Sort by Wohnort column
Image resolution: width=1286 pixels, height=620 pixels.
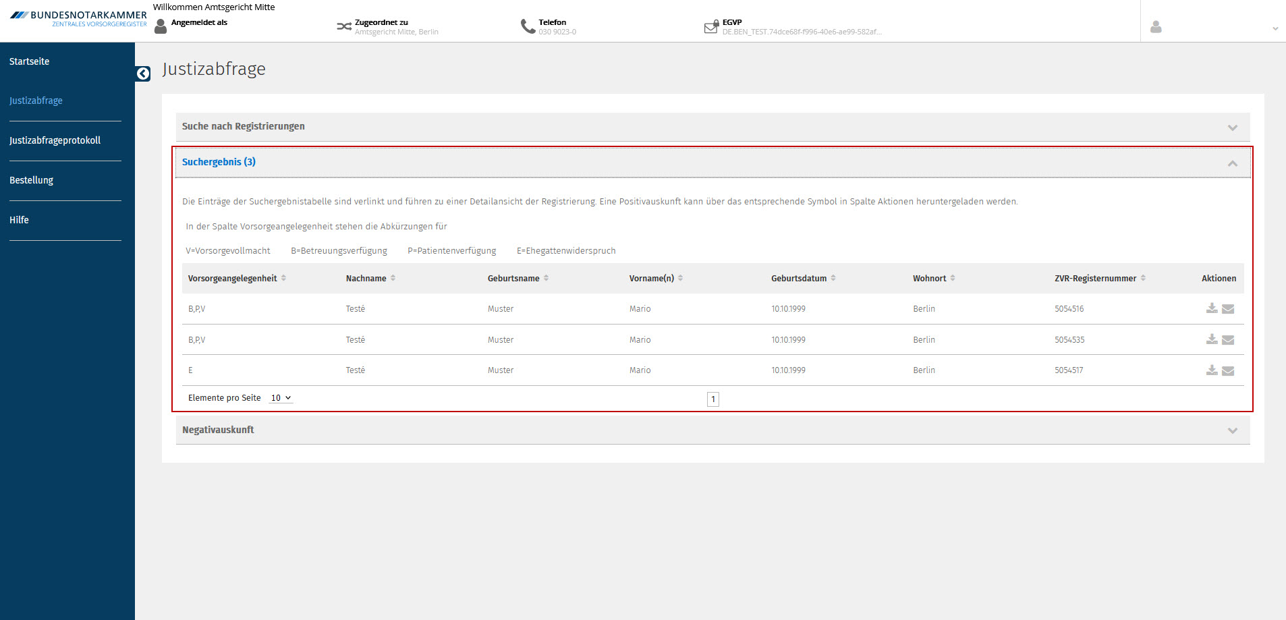(x=953, y=278)
